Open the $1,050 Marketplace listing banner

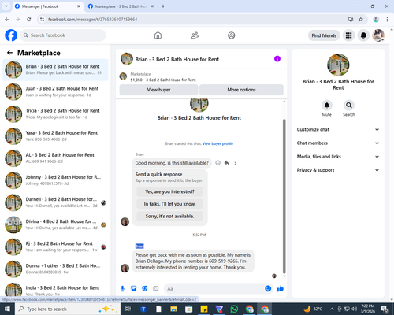tap(202, 77)
